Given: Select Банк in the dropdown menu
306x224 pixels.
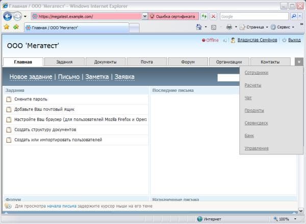Looking at the screenshot, I should click(249, 136).
